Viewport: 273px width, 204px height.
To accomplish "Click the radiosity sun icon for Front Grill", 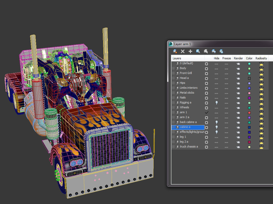I will pyautogui.click(x=261, y=74).
